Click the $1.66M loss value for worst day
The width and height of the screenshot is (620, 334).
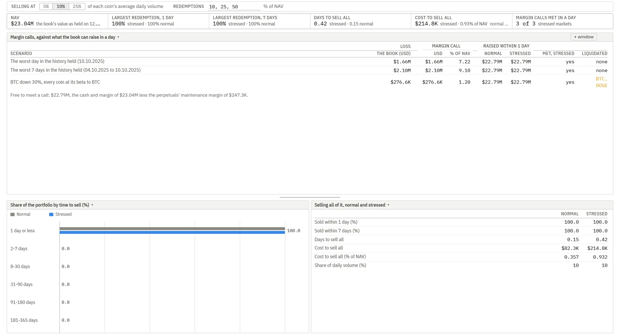pyautogui.click(x=402, y=62)
